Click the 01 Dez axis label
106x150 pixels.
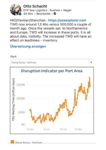click(30, 129)
